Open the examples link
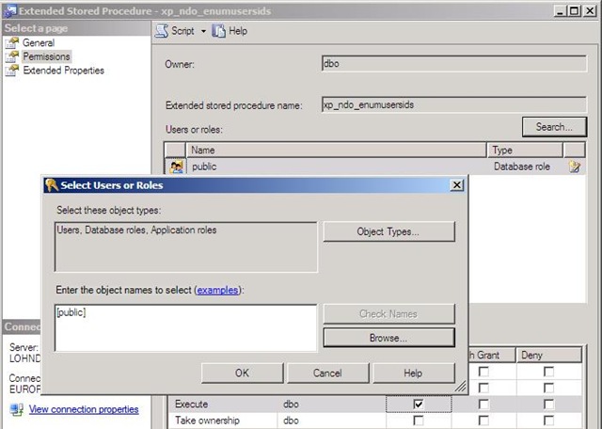 coord(217,290)
